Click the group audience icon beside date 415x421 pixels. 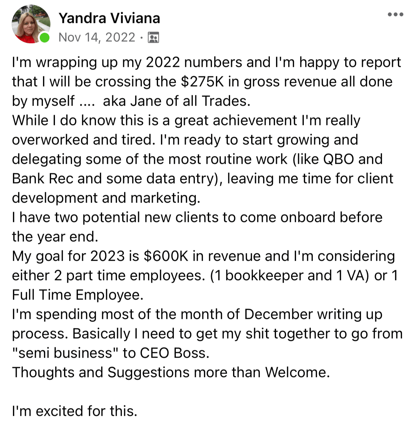tap(153, 37)
